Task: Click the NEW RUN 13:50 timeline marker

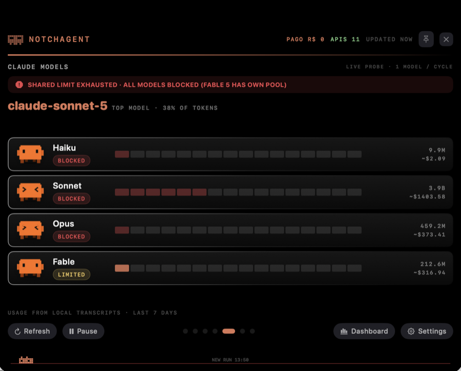Action: tap(230, 360)
